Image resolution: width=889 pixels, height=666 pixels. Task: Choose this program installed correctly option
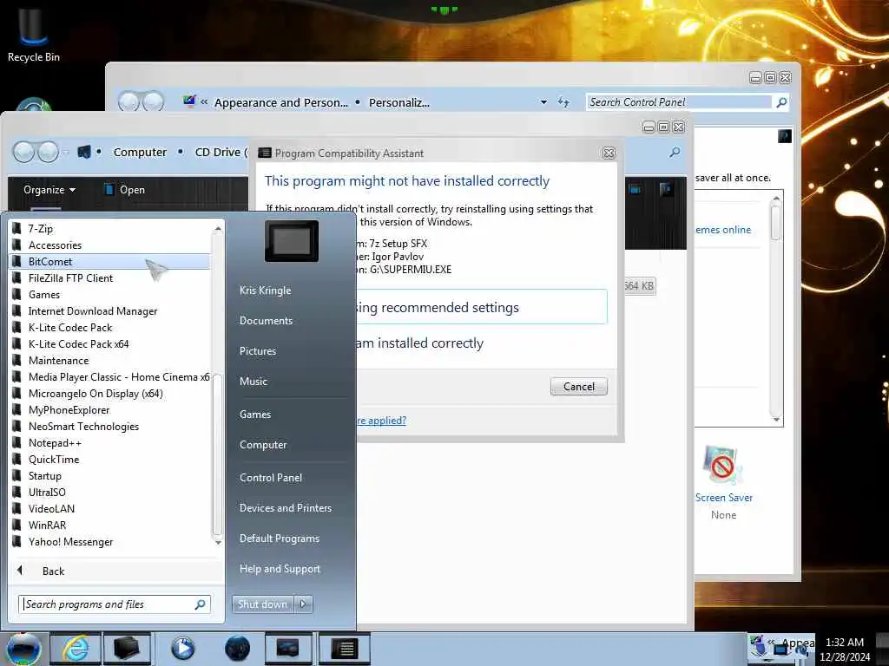pyautogui.click(x=419, y=343)
